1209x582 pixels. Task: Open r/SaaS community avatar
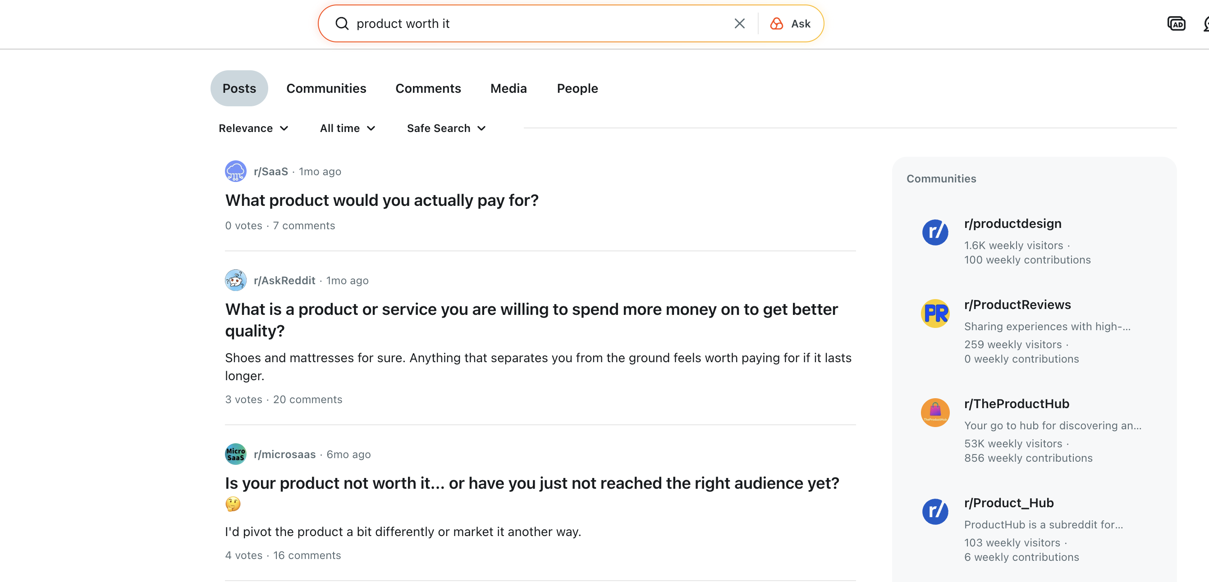click(236, 171)
